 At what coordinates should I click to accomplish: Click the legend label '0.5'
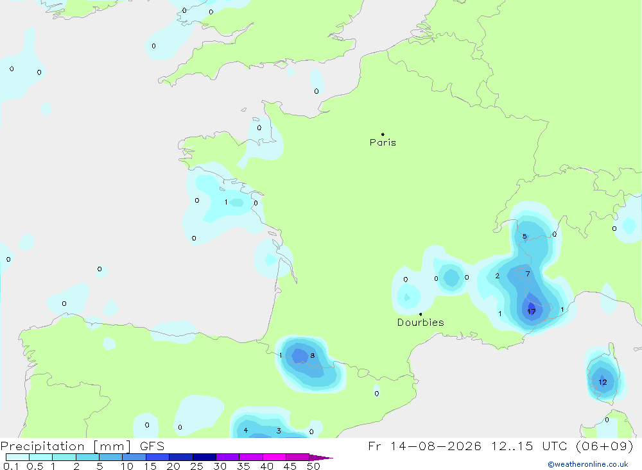[35, 466]
